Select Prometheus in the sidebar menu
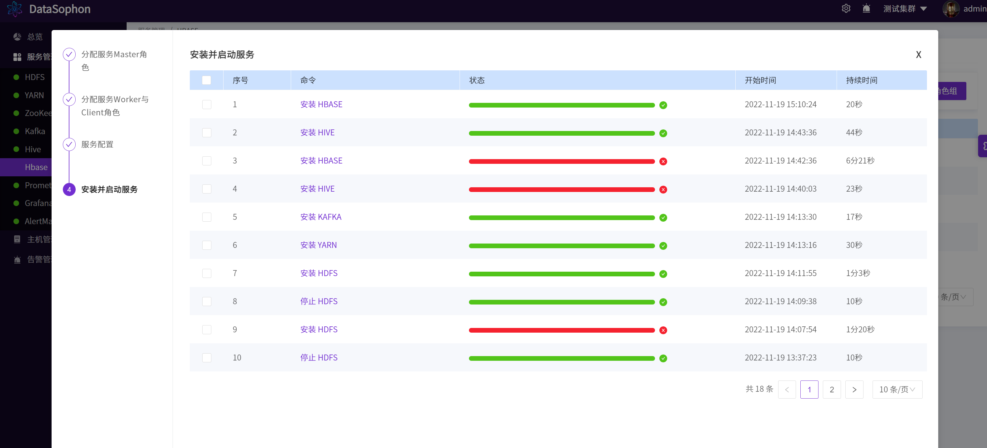The image size is (987, 448). [26, 185]
